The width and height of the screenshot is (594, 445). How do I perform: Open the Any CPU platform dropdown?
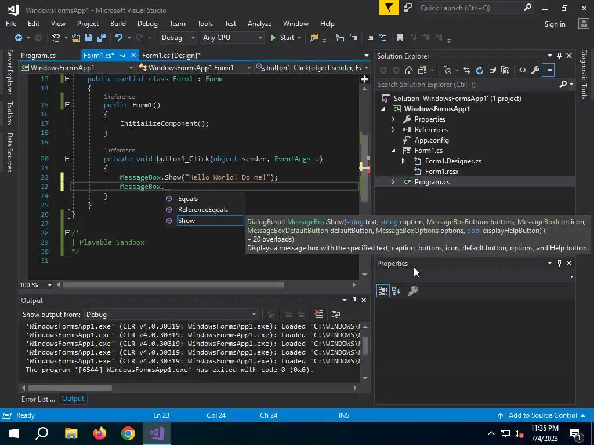[x=232, y=38]
